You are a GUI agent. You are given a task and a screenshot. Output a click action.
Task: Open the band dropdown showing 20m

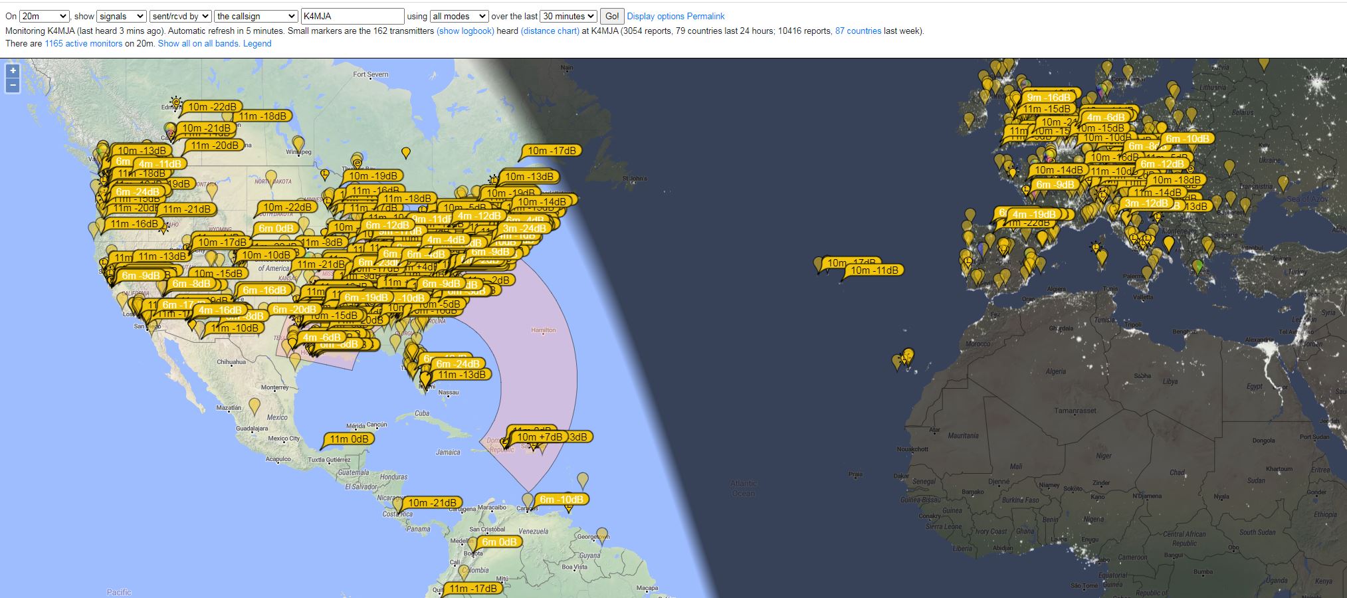tap(45, 15)
